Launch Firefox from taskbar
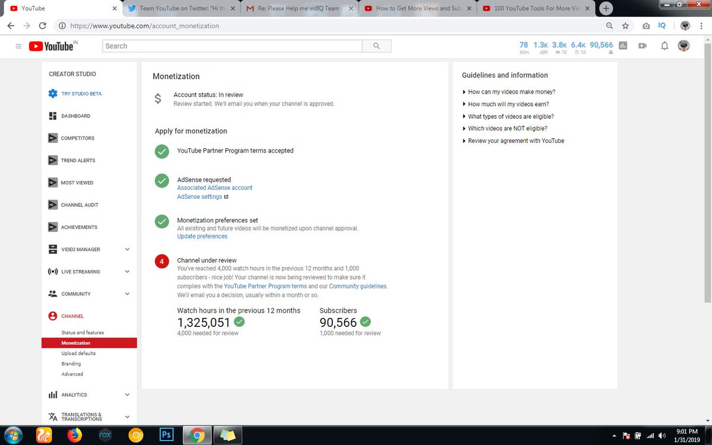 click(x=75, y=435)
